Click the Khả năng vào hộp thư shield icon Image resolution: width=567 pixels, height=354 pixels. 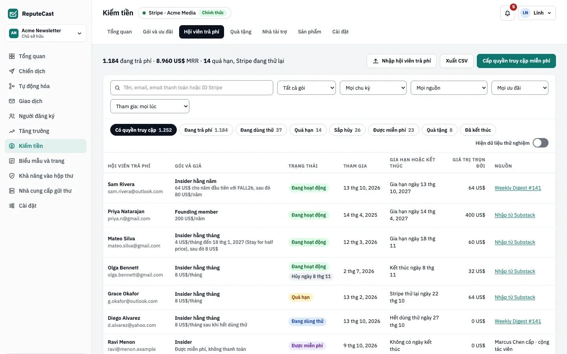pyautogui.click(x=12, y=176)
